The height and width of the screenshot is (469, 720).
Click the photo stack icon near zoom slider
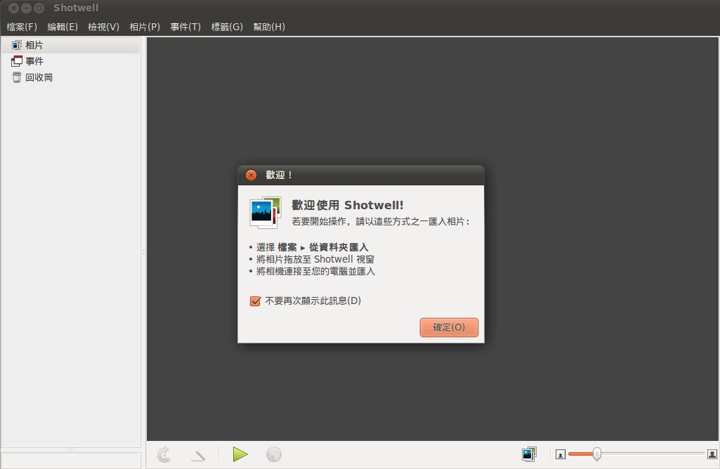click(529, 454)
